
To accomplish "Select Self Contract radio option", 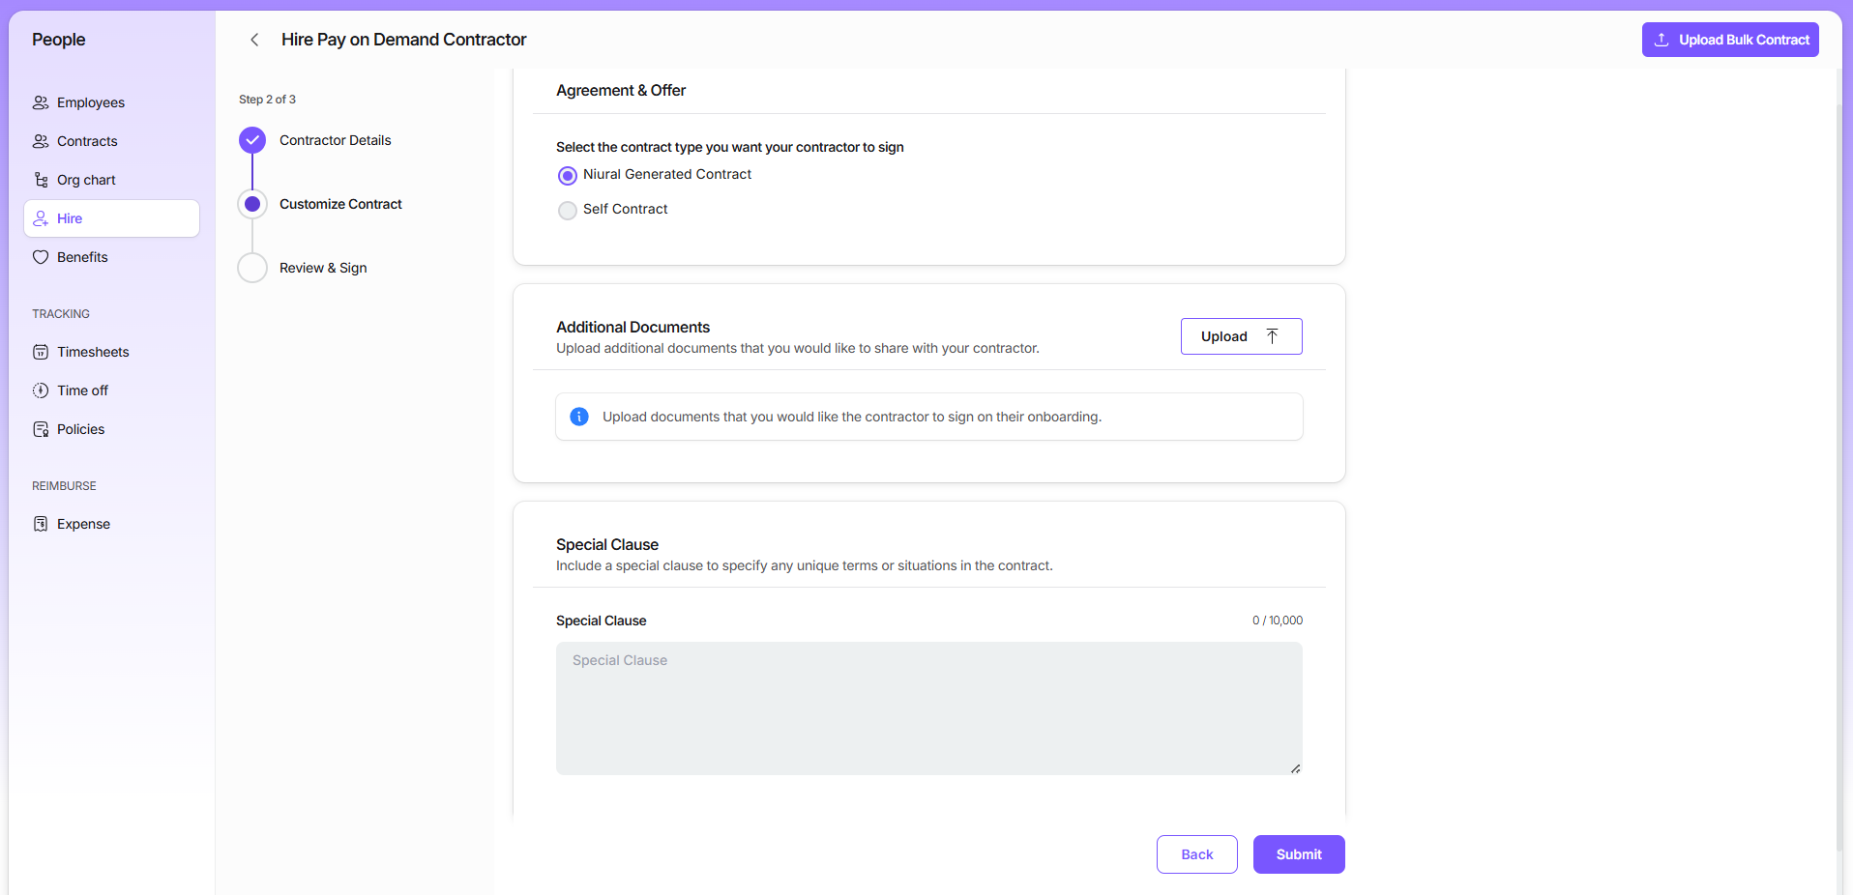I will point(568,210).
